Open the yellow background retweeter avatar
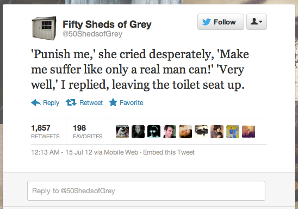 pos(233,132)
